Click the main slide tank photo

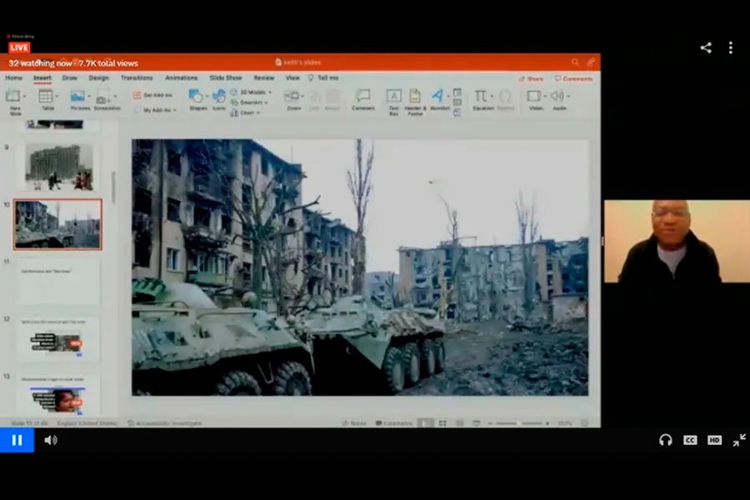coord(360,267)
